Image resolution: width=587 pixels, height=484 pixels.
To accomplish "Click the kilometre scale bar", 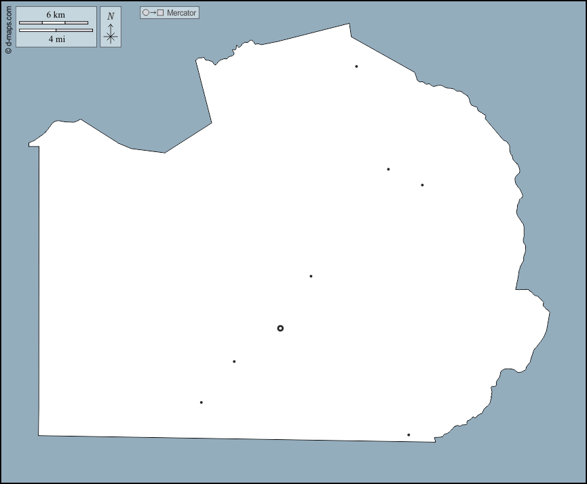I will [54, 23].
